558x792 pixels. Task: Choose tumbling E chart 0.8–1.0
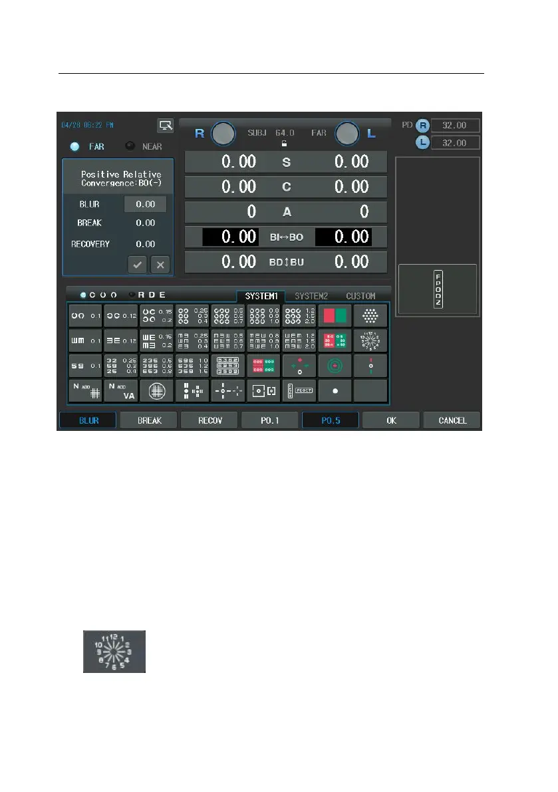point(263,340)
